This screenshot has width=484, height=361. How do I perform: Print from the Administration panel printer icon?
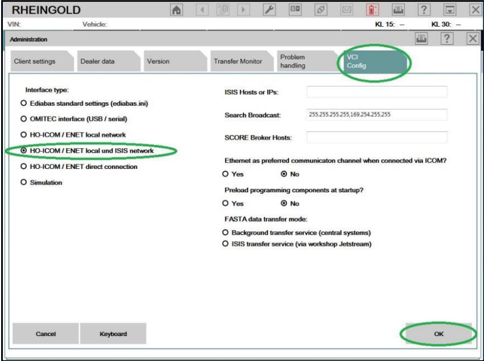pyautogui.click(x=421, y=39)
